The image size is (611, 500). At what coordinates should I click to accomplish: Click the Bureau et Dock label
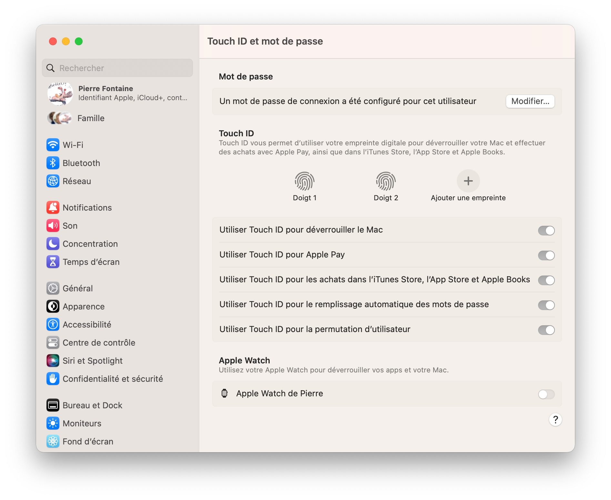click(92, 405)
